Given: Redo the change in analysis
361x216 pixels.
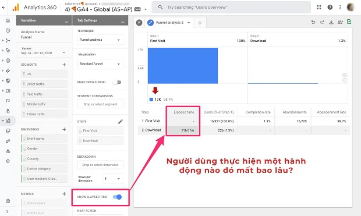Looking at the screenshot, I should [322, 22].
